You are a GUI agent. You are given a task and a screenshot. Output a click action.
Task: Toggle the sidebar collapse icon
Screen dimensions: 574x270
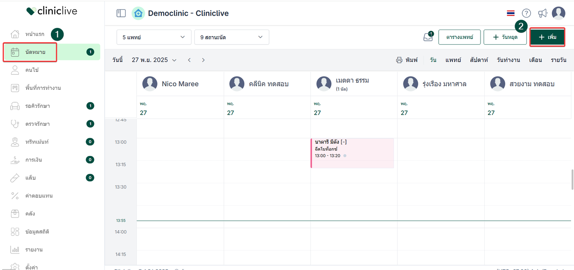pos(121,13)
